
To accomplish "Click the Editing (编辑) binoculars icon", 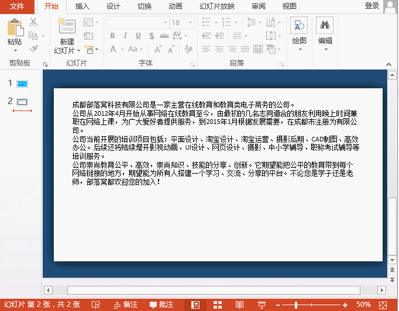I will (325, 27).
